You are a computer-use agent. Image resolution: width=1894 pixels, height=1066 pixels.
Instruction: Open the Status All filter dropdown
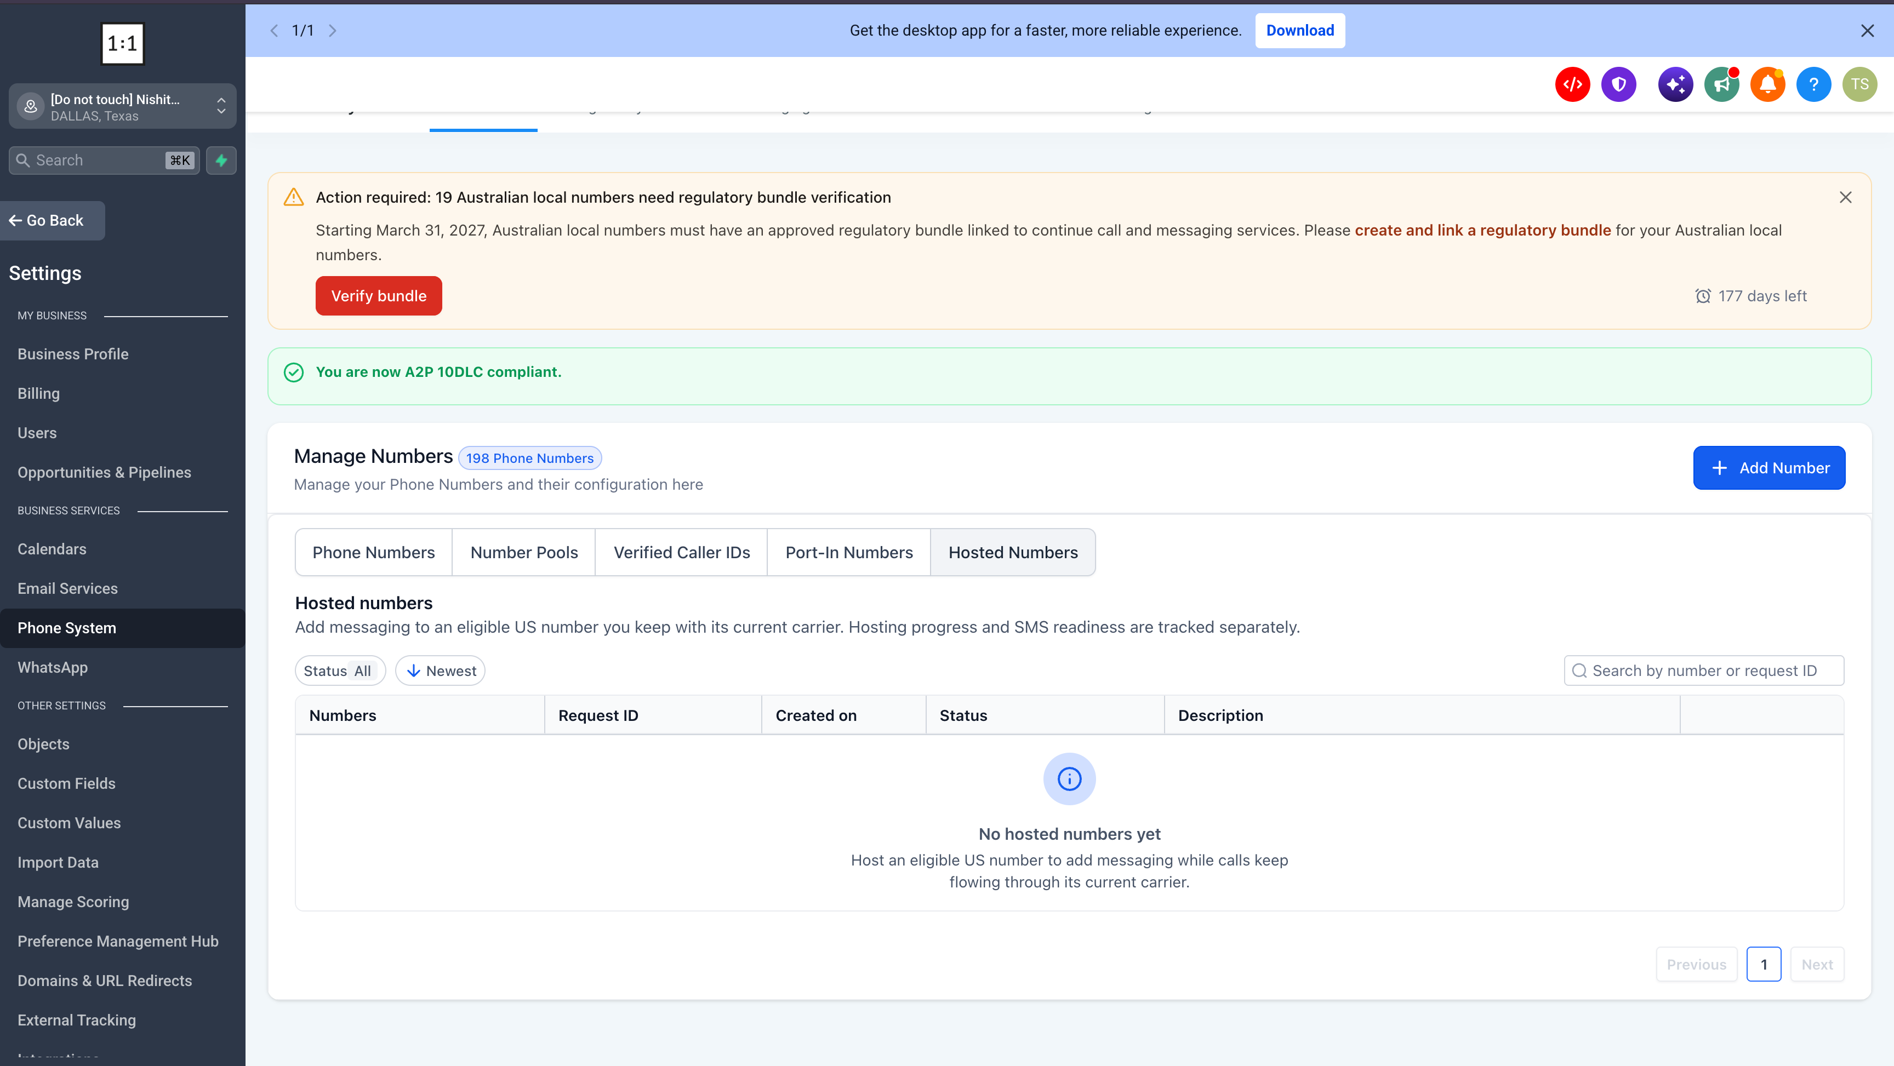tap(340, 670)
